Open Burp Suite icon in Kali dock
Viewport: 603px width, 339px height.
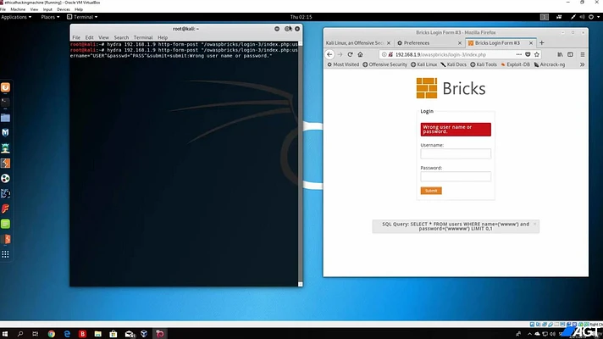5,164
